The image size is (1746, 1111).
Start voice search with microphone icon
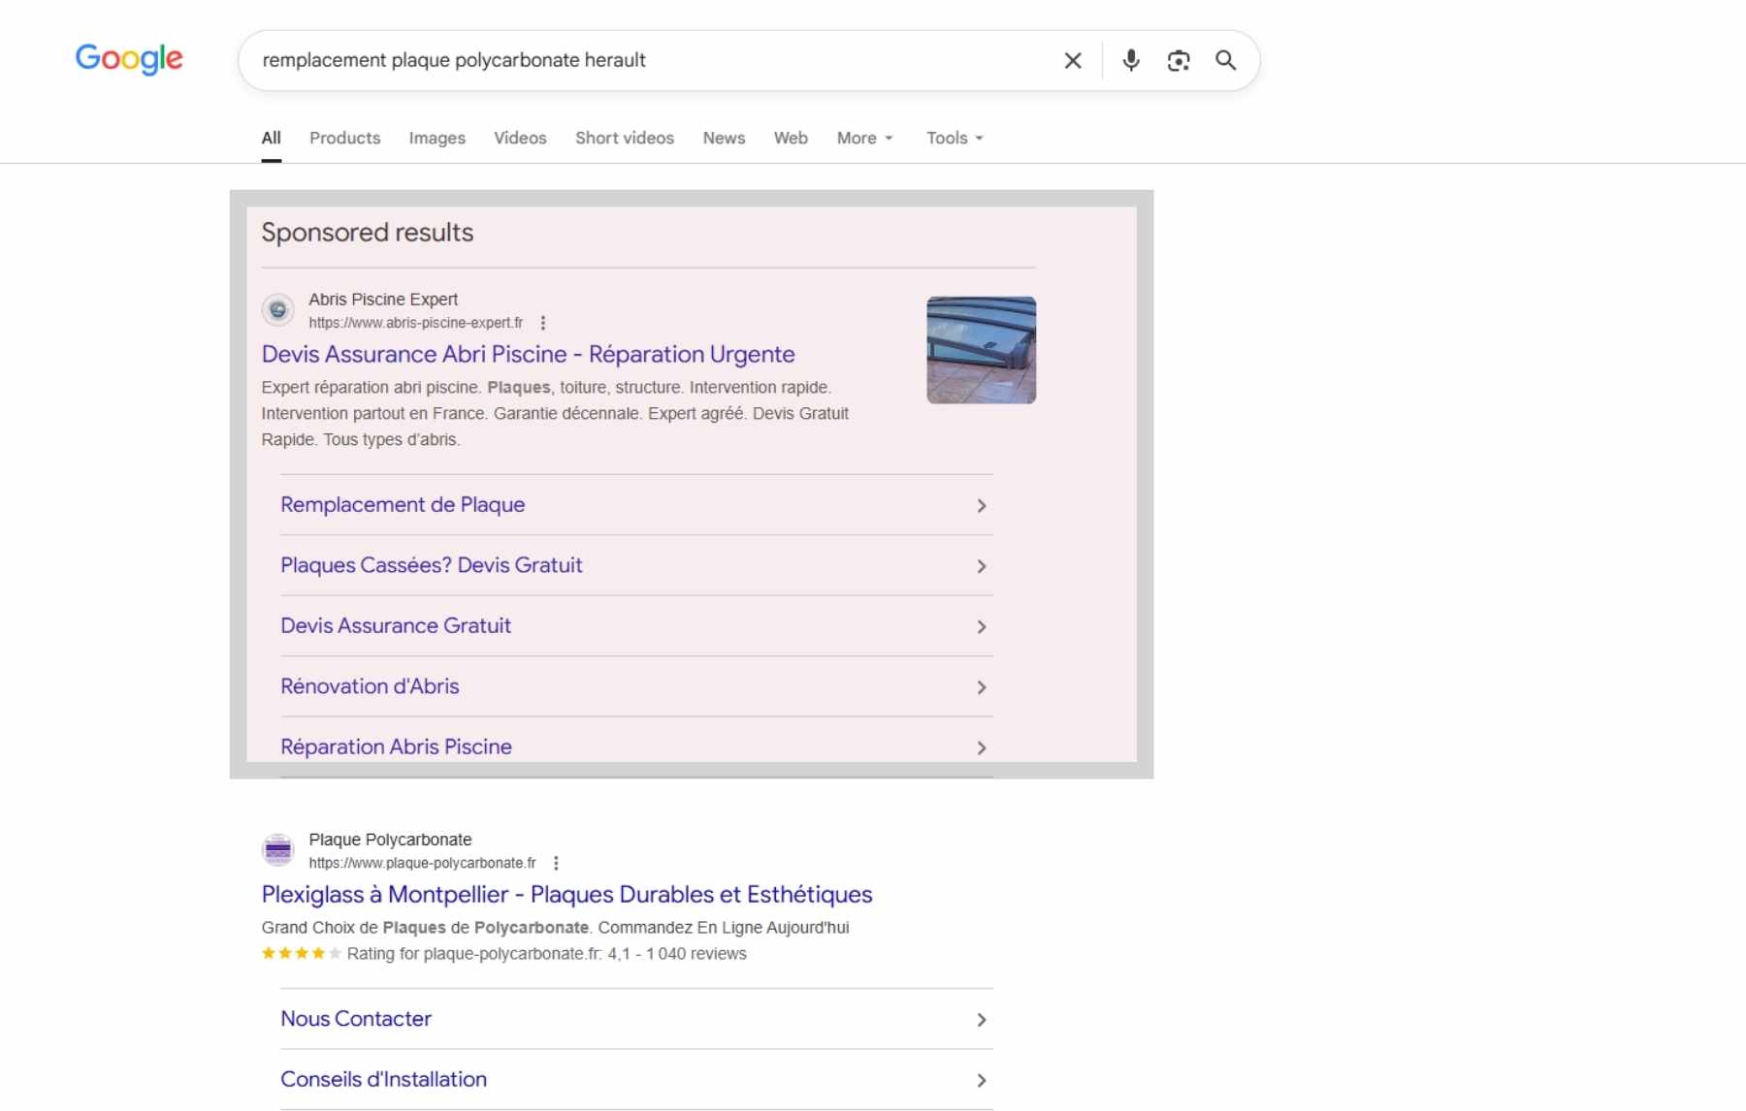click(x=1131, y=60)
